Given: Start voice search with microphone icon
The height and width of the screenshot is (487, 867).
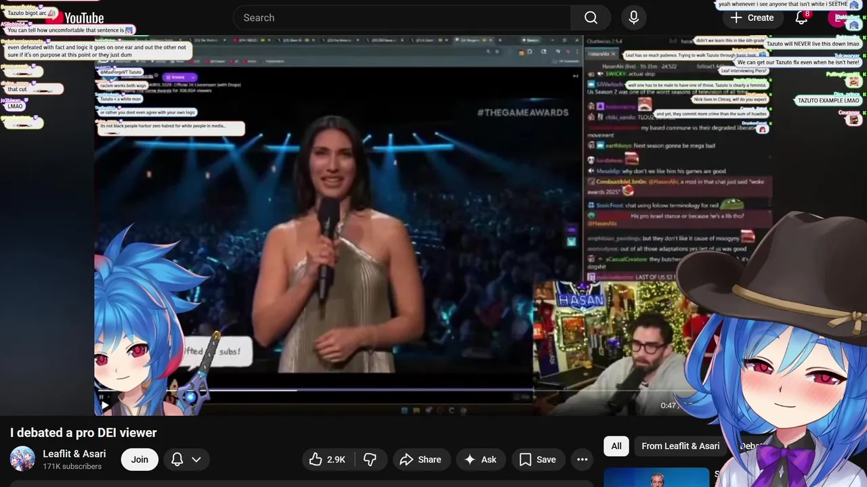Looking at the screenshot, I should pyautogui.click(x=634, y=18).
